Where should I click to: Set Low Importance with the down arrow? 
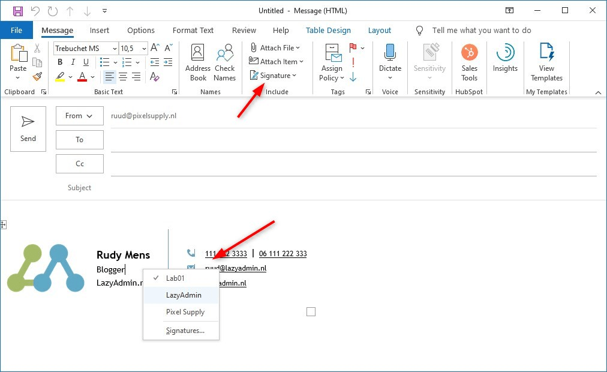pos(353,76)
